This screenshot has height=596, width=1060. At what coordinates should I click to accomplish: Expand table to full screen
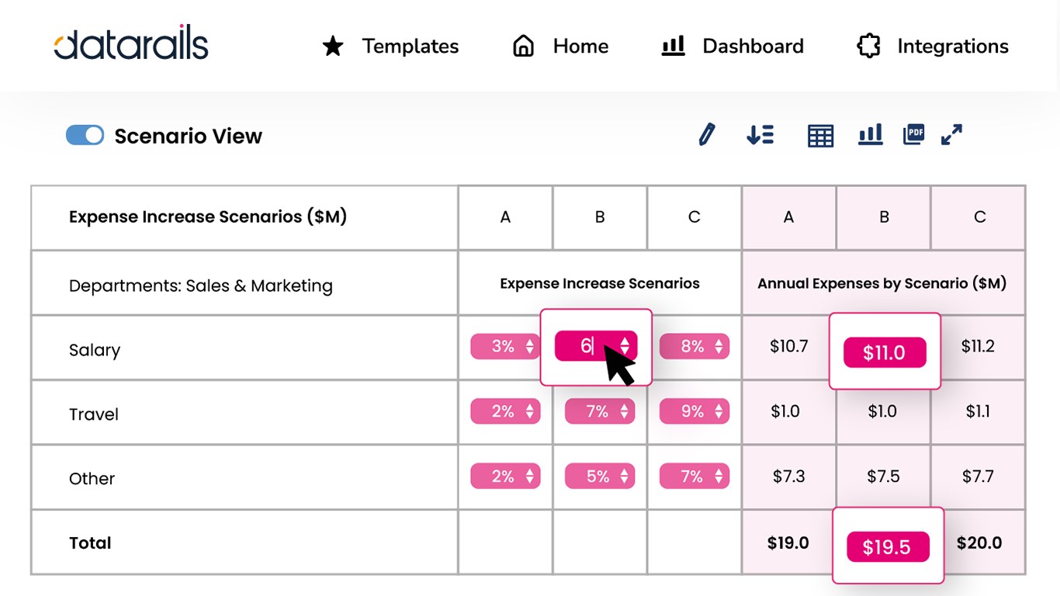tap(951, 134)
